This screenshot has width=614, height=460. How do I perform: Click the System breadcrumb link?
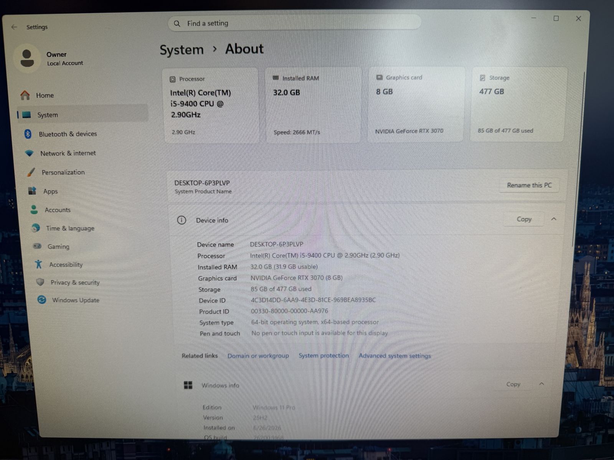(x=182, y=50)
